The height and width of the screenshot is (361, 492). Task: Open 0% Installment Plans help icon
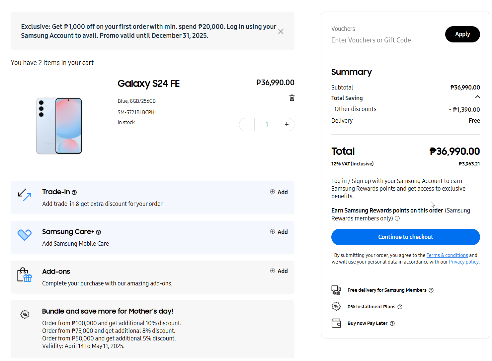click(400, 307)
